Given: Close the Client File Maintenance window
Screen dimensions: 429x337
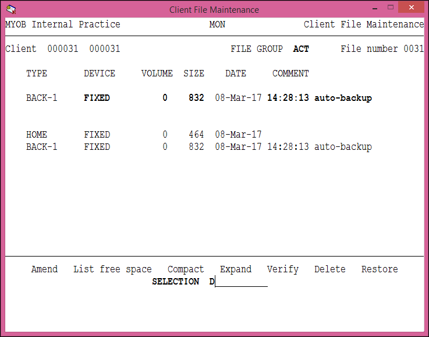Looking at the screenshot, I should click(x=413, y=8).
